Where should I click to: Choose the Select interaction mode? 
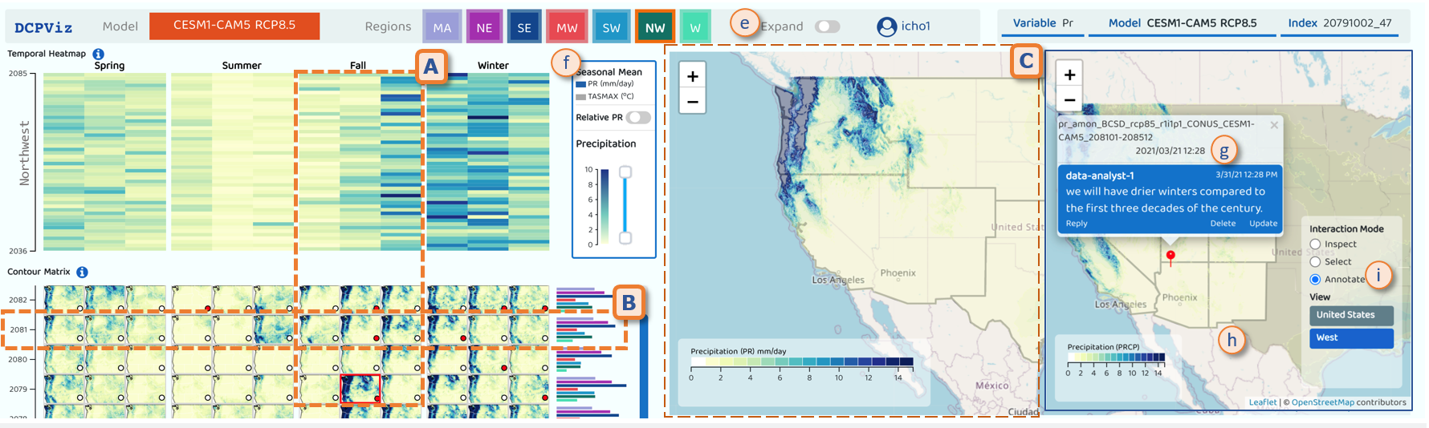coord(1315,261)
